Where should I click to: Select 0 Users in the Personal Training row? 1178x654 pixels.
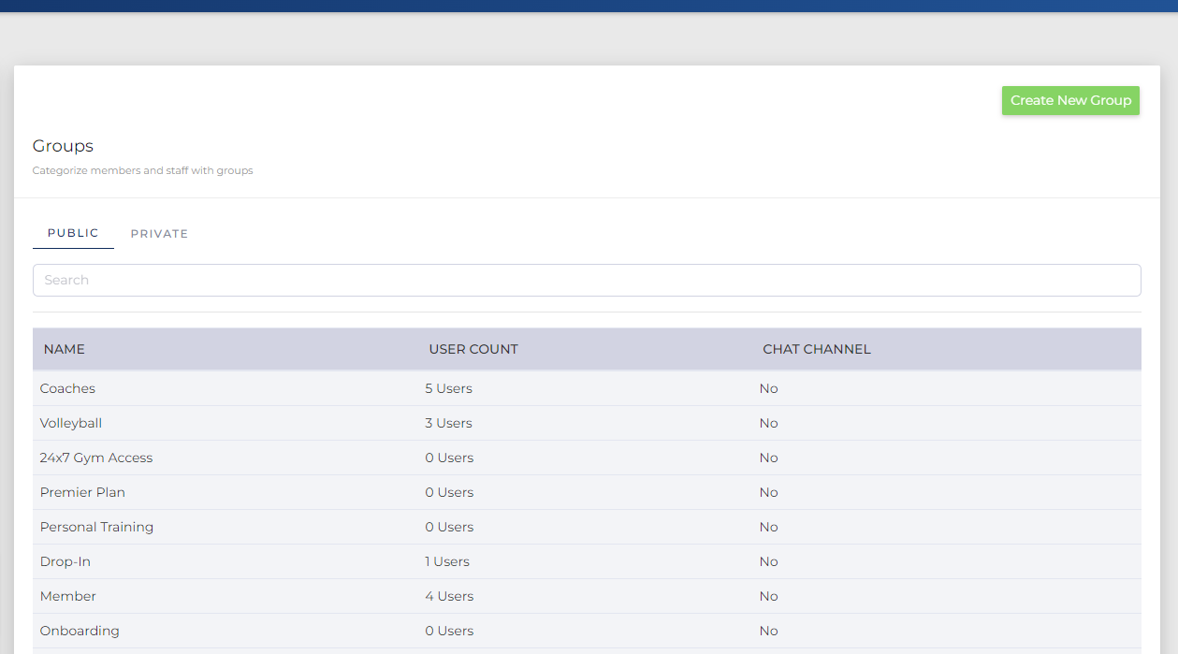pos(449,527)
